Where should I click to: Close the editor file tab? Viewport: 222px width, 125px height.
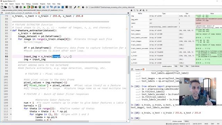point(39,13)
